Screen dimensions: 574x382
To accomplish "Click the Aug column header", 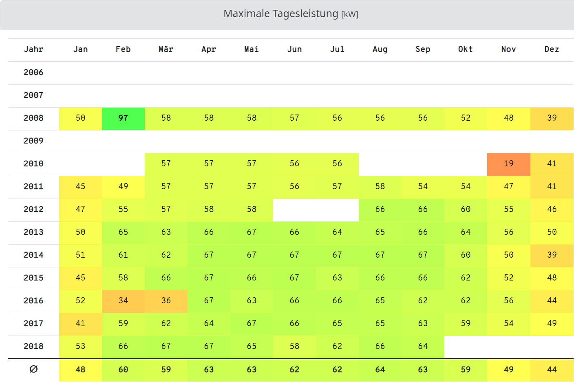I will coord(380,49).
